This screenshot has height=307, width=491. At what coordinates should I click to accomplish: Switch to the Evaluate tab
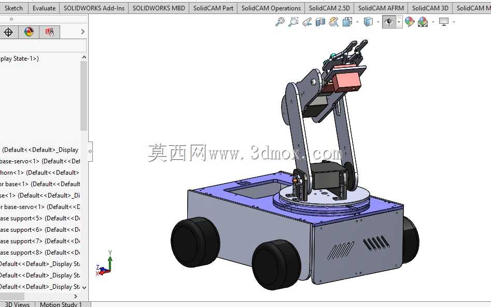tap(44, 8)
